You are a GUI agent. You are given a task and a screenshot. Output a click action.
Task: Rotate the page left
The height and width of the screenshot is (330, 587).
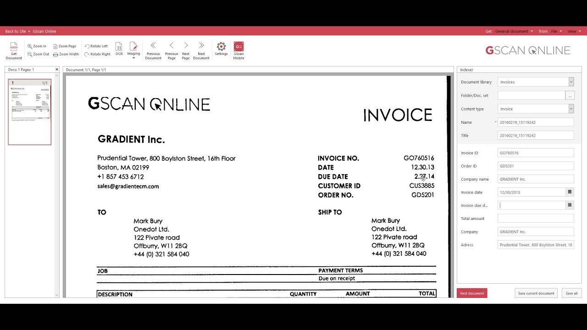(96, 46)
